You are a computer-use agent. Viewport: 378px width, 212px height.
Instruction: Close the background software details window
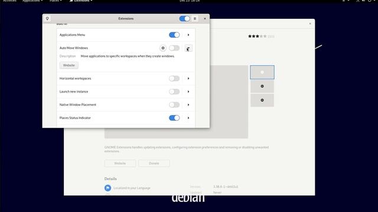[310, 24]
